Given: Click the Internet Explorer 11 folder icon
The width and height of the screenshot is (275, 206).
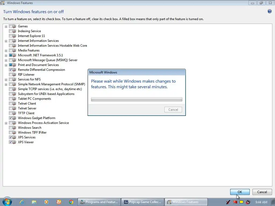Looking at the screenshot, I should 15,36.
